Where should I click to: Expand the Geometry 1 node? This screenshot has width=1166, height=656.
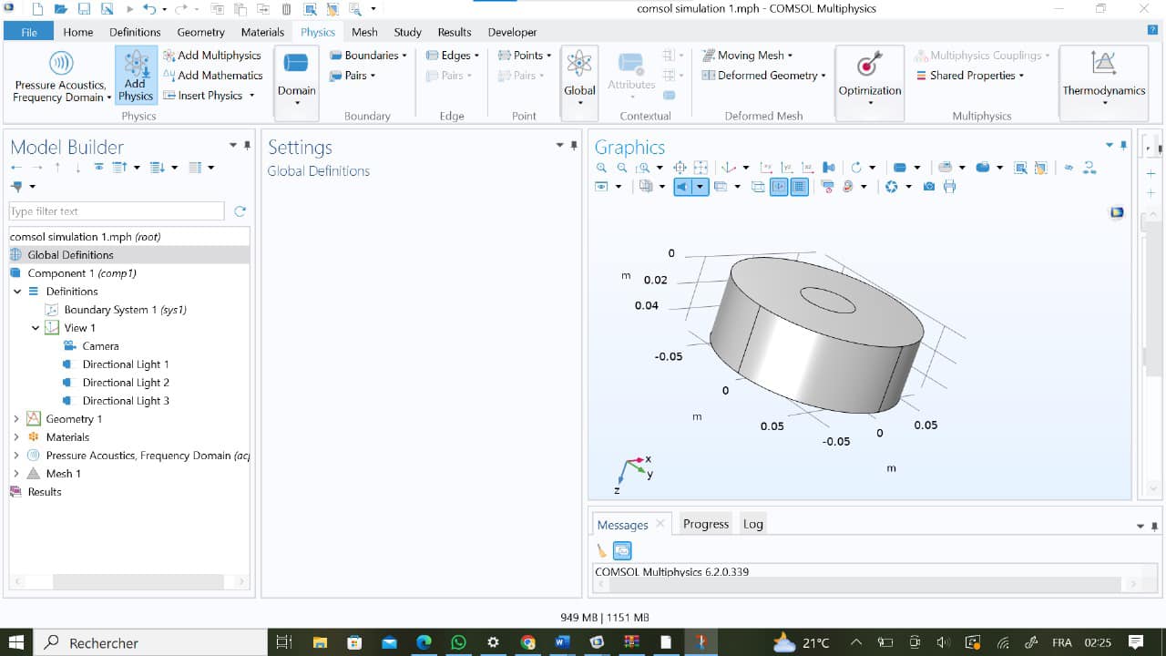tap(16, 419)
